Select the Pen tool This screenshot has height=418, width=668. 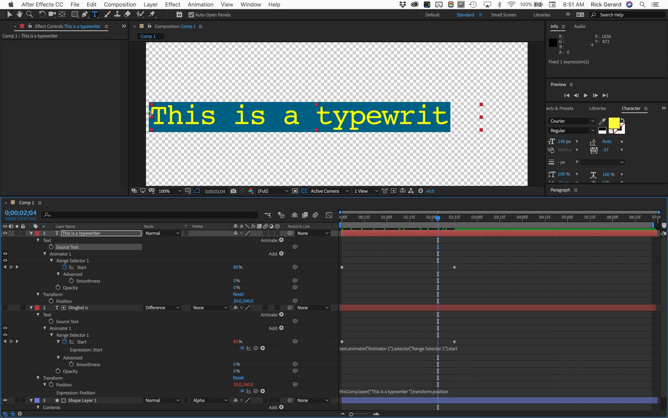(x=85, y=14)
